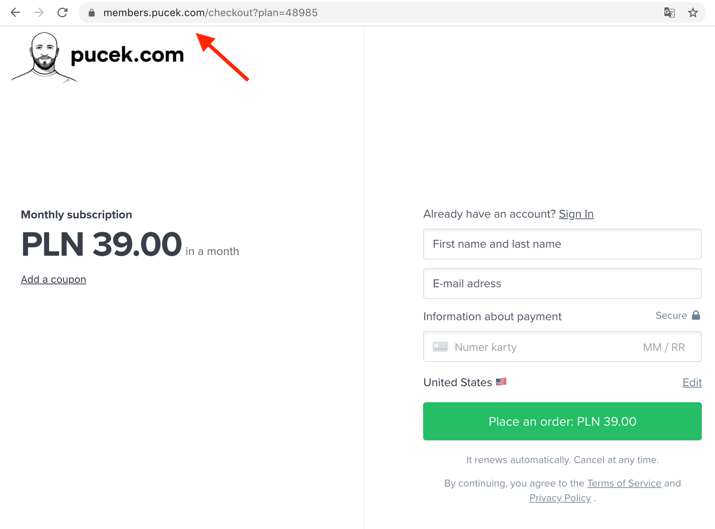Open the Sign In link

click(576, 214)
